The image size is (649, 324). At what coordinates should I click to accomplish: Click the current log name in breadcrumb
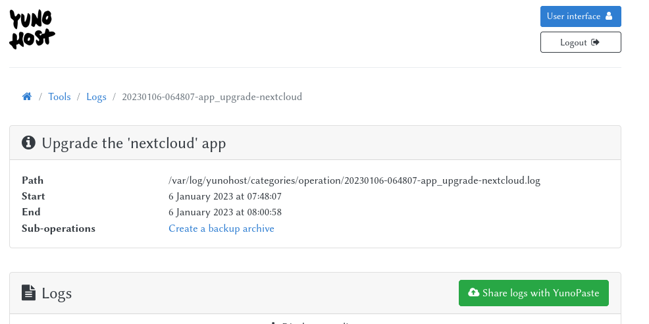pos(212,97)
